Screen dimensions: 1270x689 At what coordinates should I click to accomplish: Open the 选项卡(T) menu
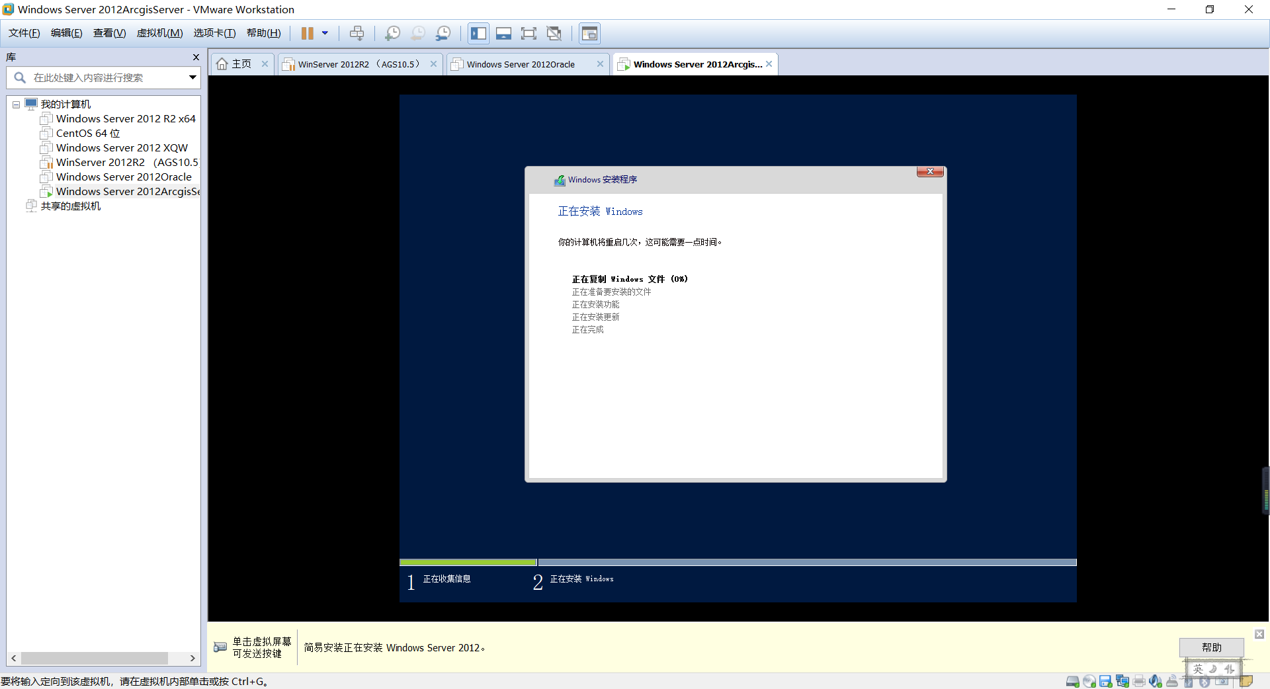pyautogui.click(x=214, y=33)
